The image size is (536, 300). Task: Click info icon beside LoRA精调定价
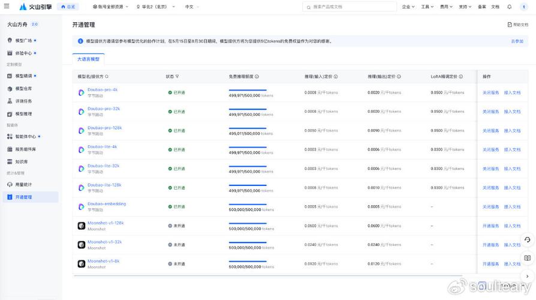click(461, 77)
